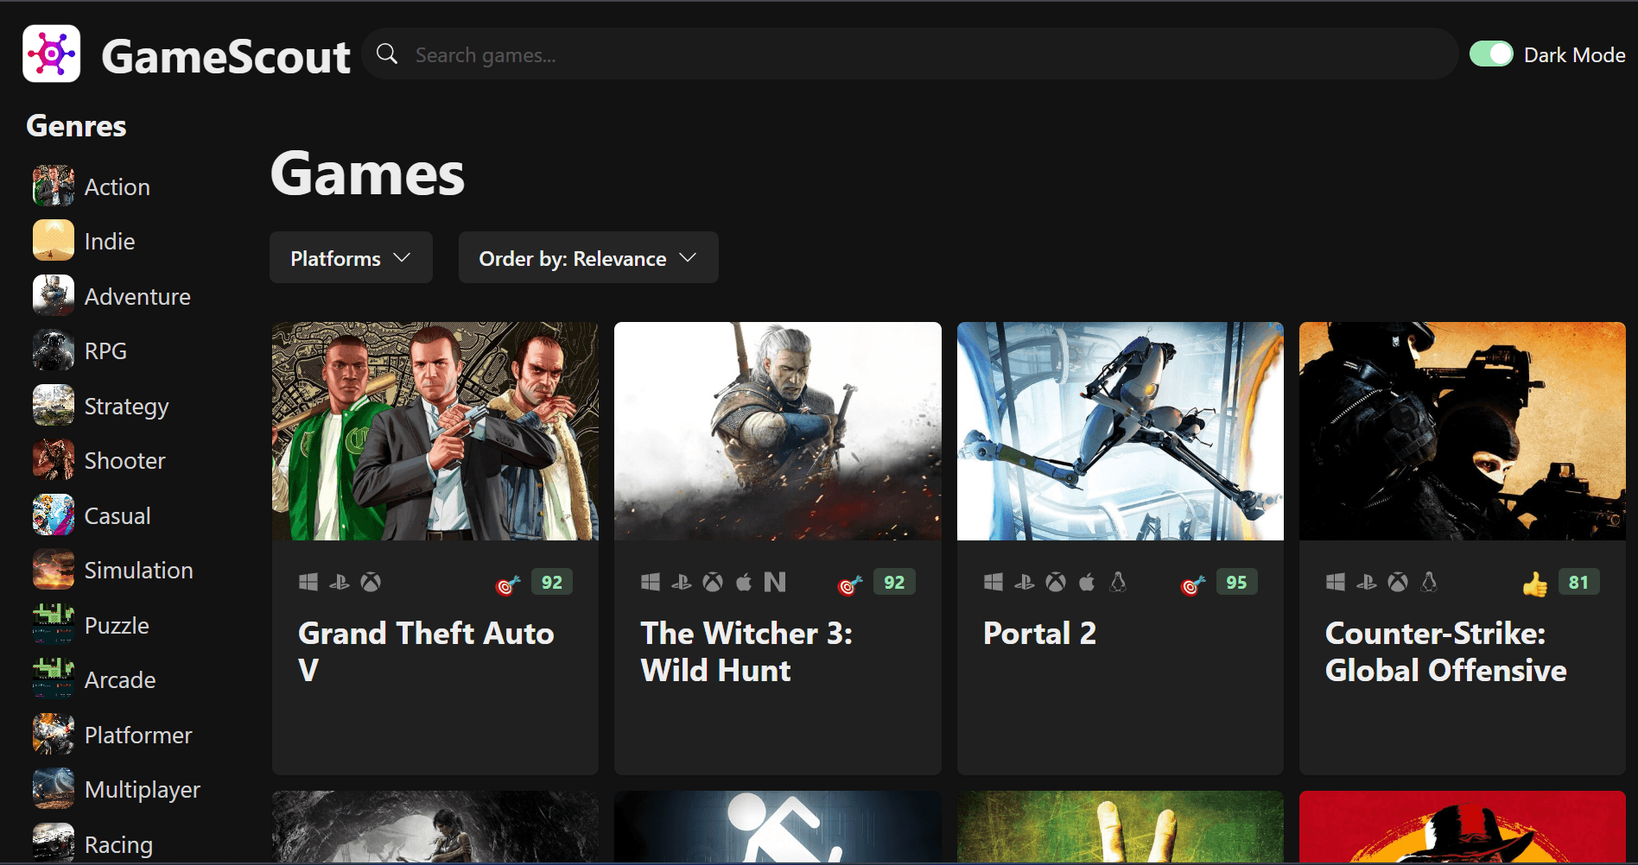Click The Witcher 3: Wild Hunt title
1638x865 pixels.
point(746,652)
